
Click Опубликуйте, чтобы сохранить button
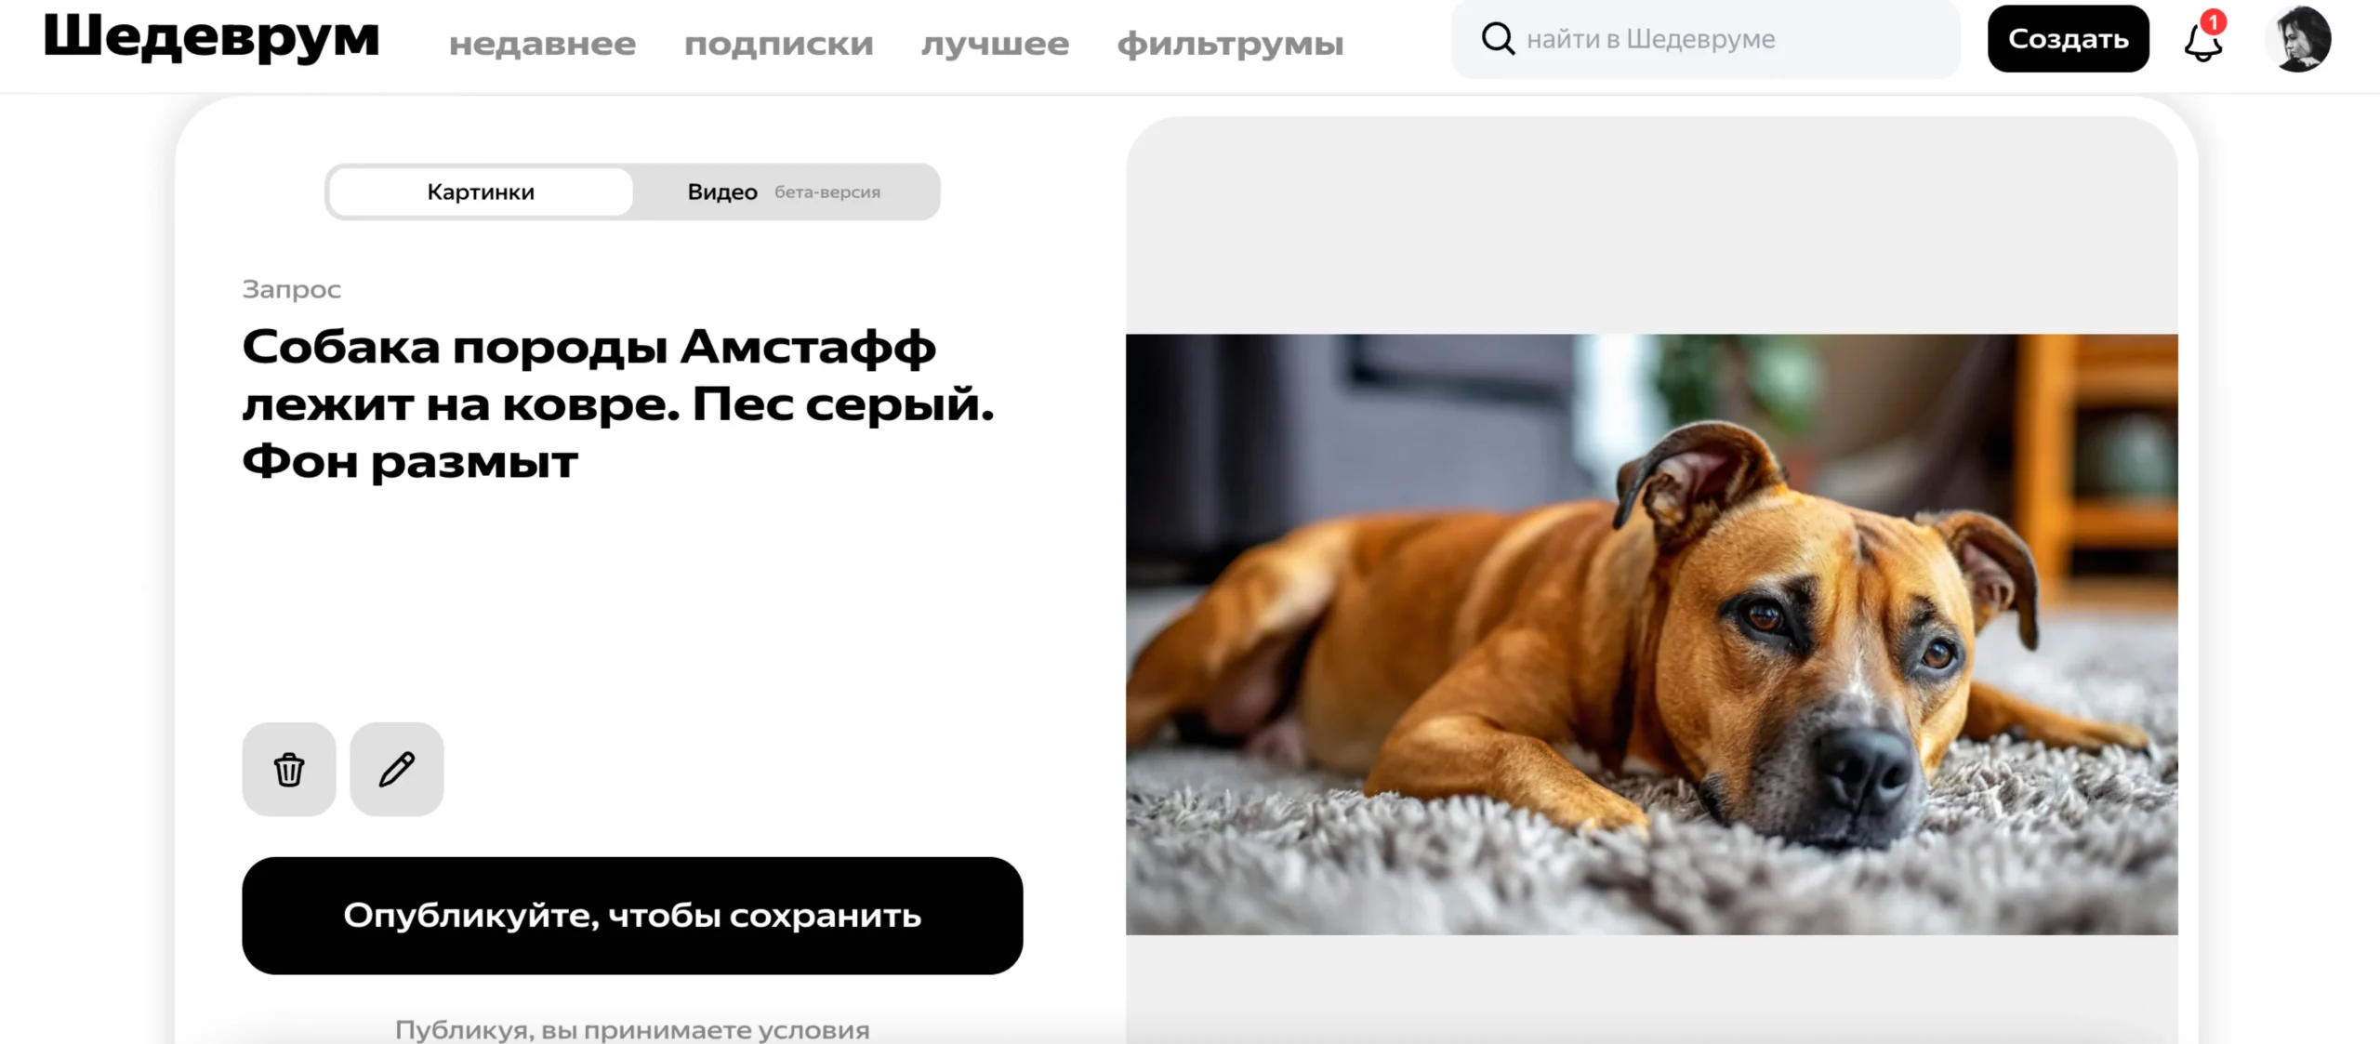click(x=632, y=916)
